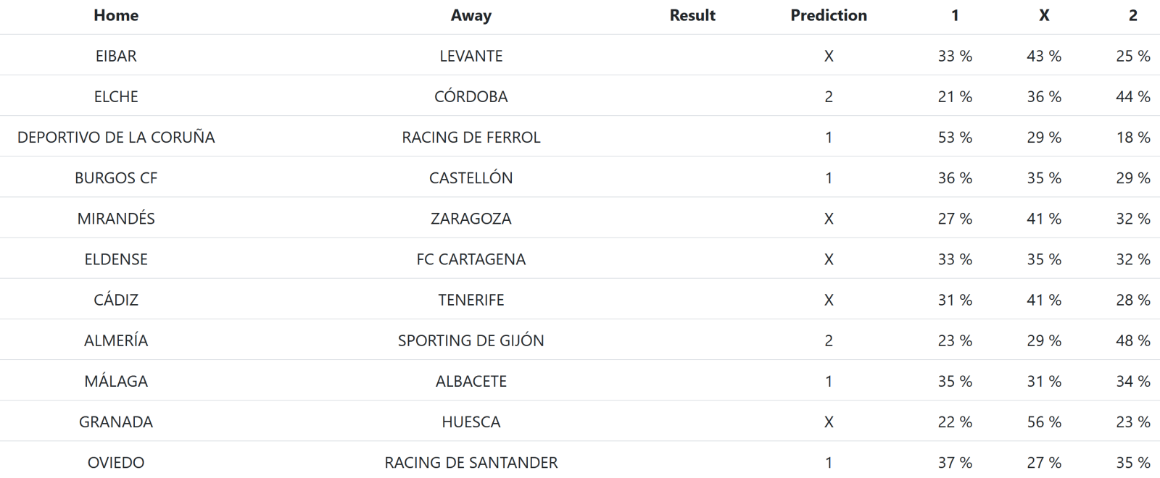Select MIRANDÉS in the Home column

click(116, 218)
